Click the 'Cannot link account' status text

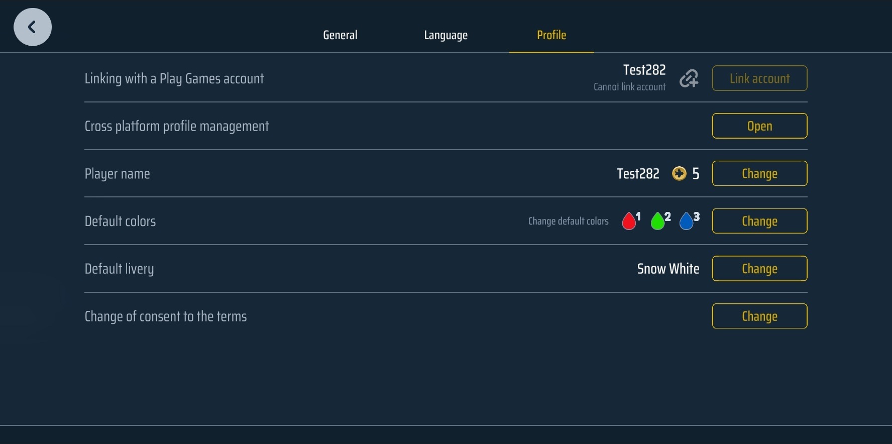coord(629,87)
